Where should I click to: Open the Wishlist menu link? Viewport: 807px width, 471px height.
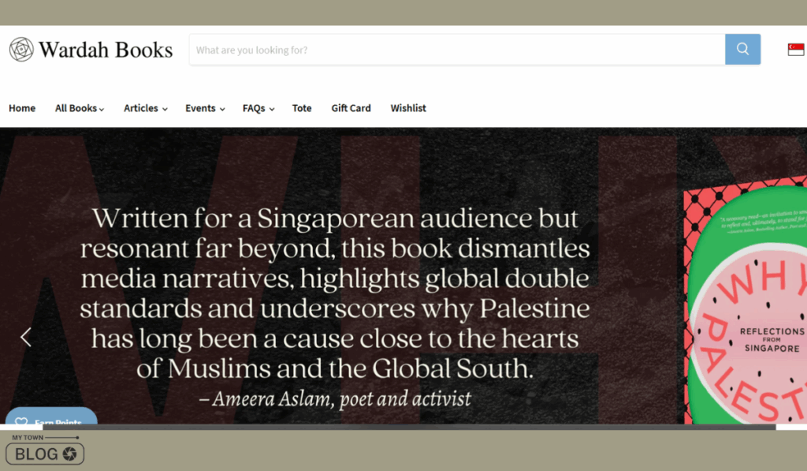pos(408,108)
